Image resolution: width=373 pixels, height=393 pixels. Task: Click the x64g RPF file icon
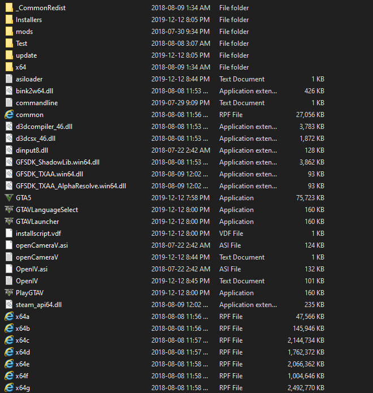click(9, 388)
